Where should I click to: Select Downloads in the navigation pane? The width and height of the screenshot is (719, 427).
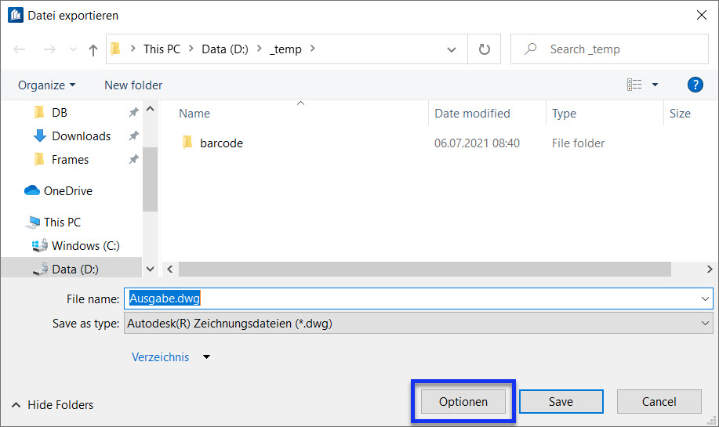tap(82, 136)
